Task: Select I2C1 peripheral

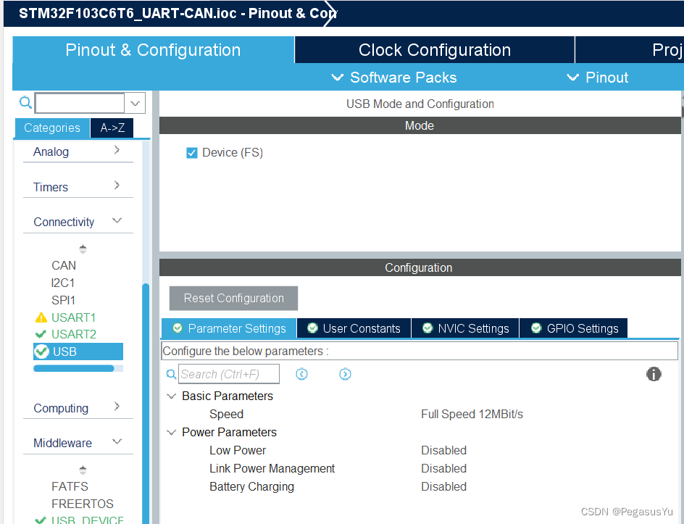Action: tap(63, 283)
